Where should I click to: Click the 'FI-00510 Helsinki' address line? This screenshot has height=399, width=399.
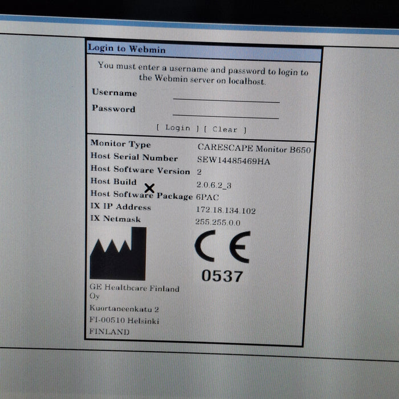tap(124, 320)
